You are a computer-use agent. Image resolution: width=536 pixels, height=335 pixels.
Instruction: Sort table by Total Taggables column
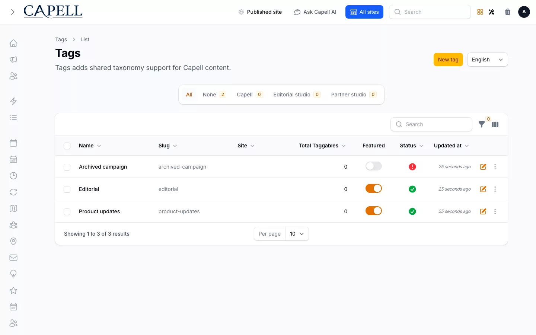tap(322, 146)
